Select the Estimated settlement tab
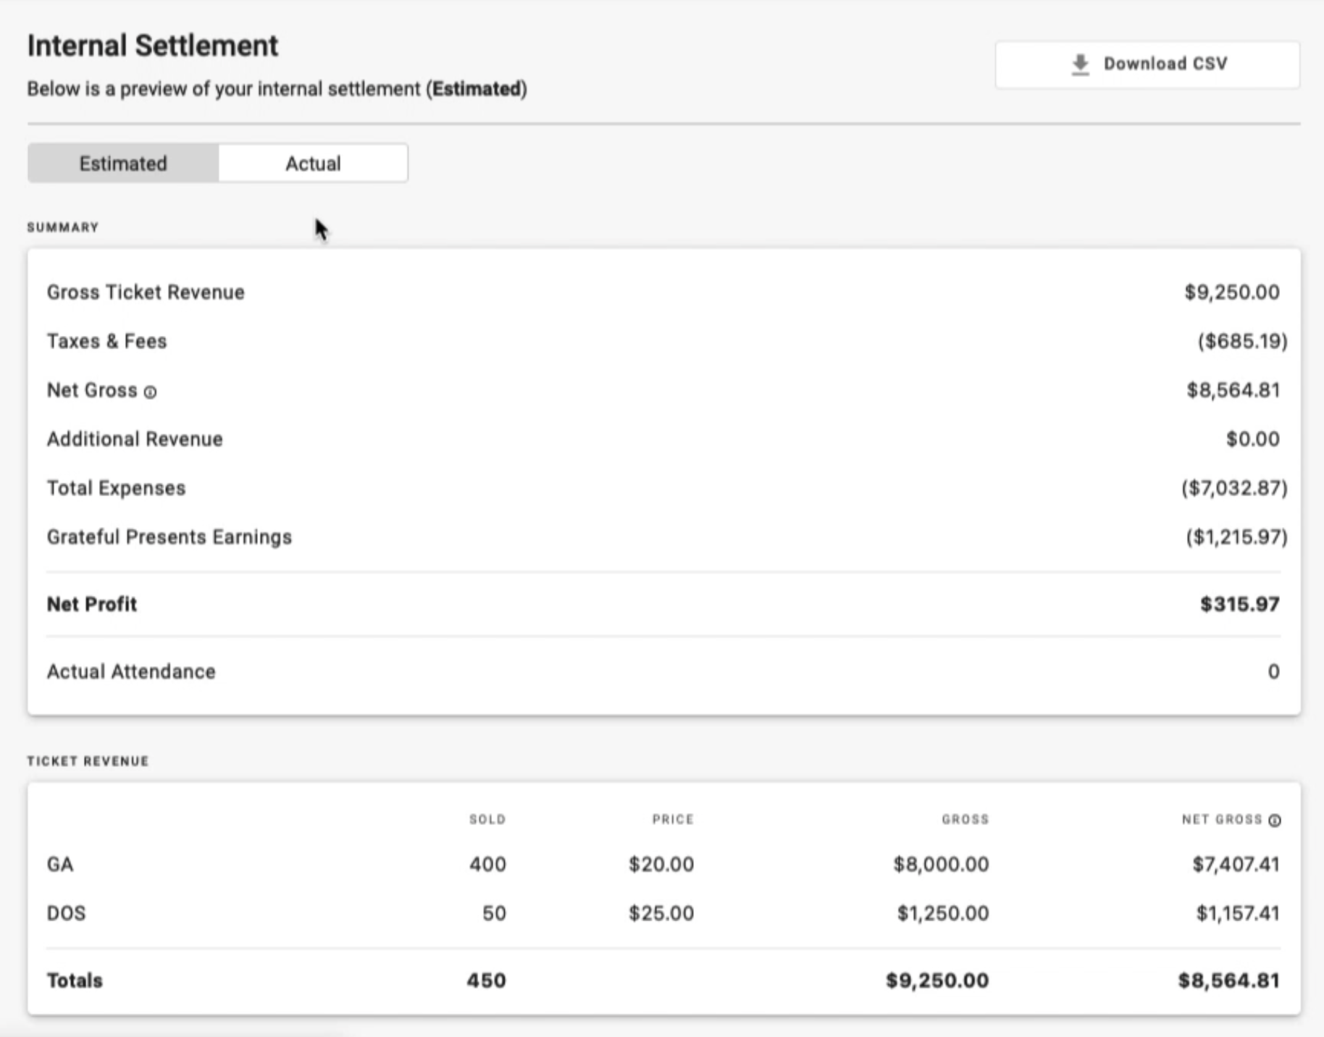This screenshot has height=1037, width=1324. (x=123, y=164)
